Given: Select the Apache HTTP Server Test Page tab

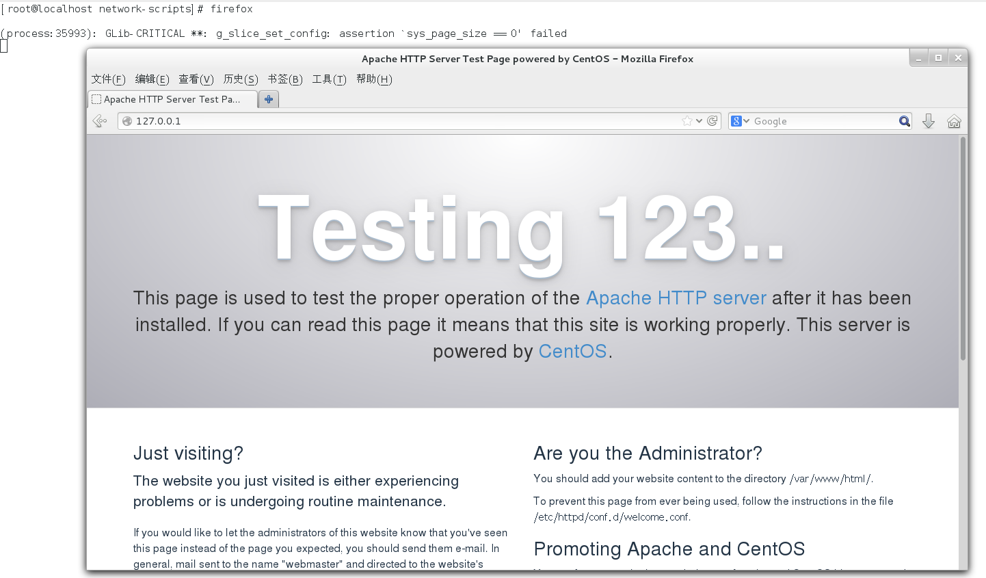Looking at the screenshot, I should (x=173, y=99).
